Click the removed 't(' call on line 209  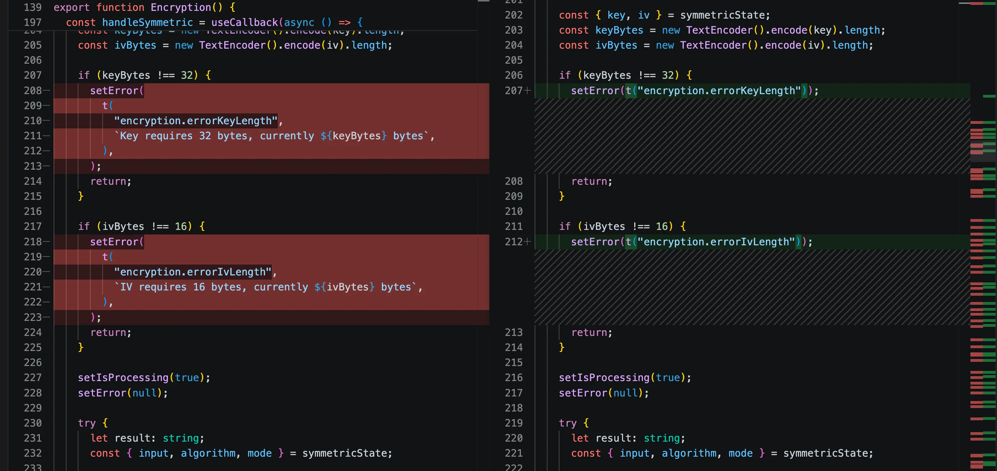click(108, 106)
